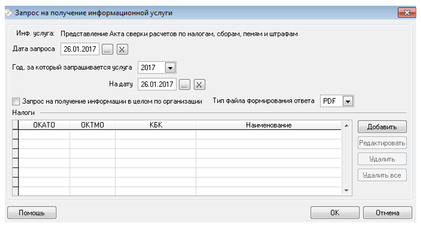Click the Добавить button
The height and width of the screenshot is (230, 421).
(382, 127)
